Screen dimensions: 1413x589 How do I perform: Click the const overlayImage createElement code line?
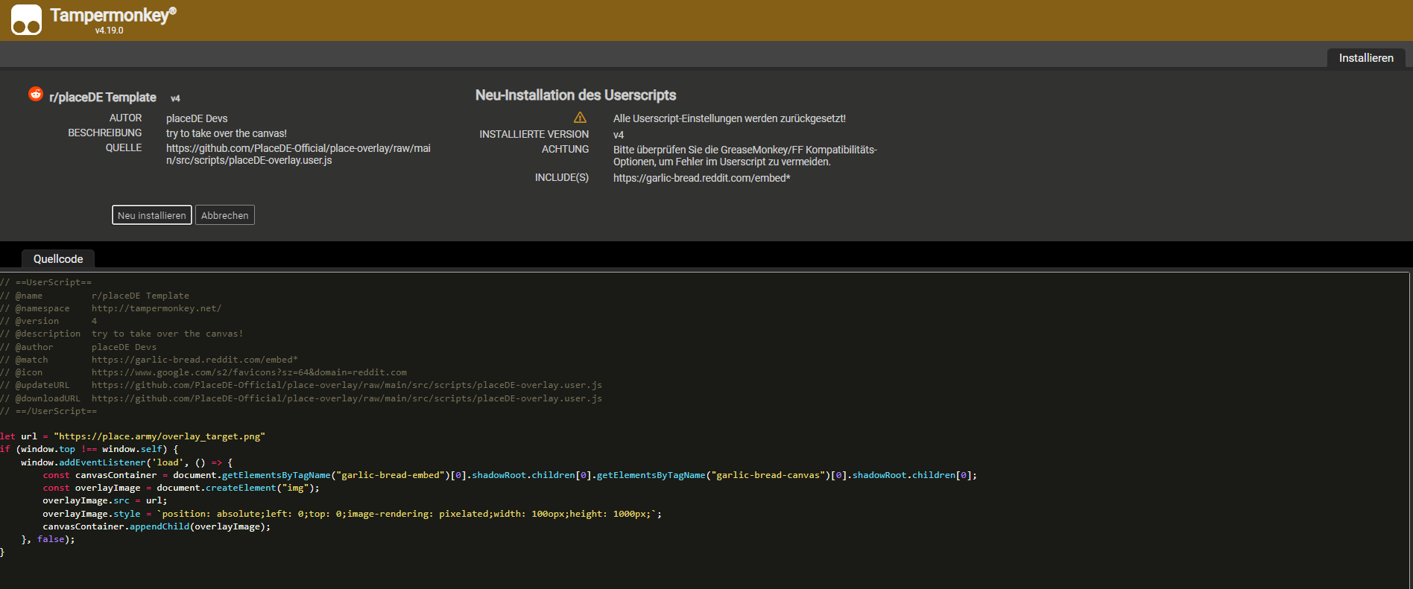(x=181, y=488)
